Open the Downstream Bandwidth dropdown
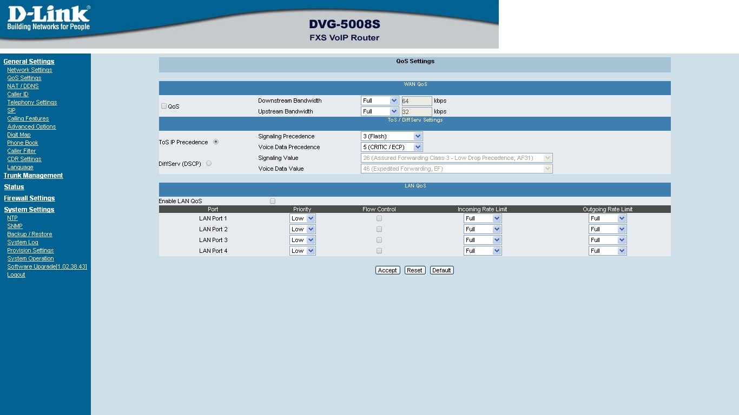The image size is (739, 415). 380,101
